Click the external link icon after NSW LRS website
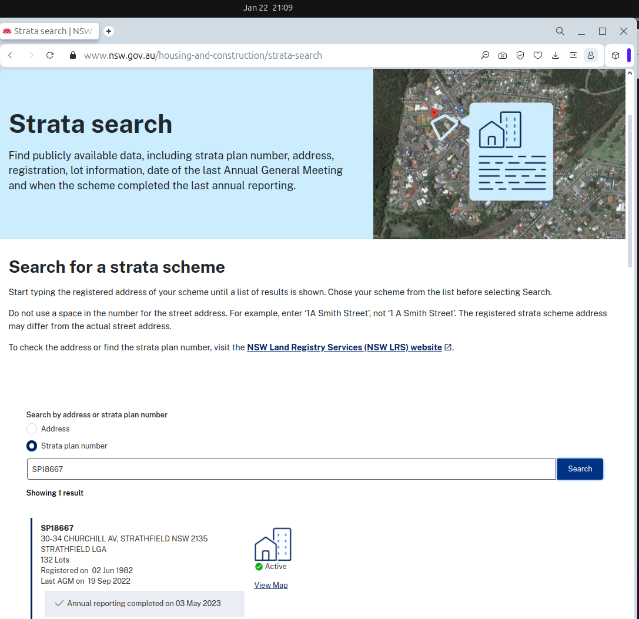 [448, 347]
